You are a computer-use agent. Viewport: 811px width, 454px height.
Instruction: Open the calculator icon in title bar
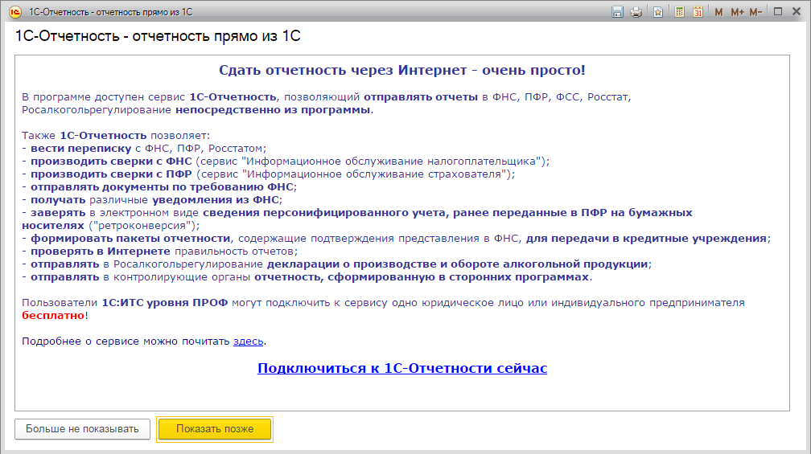click(680, 12)
